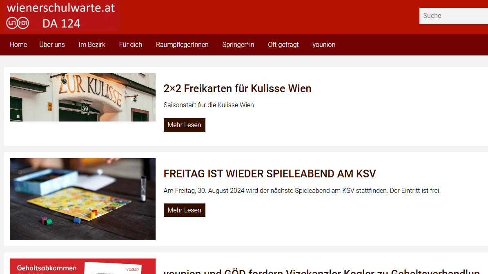Open the board game Spieleabend thumbnail
The height and width of the screenshot is (274, 488).
point(82,199)
